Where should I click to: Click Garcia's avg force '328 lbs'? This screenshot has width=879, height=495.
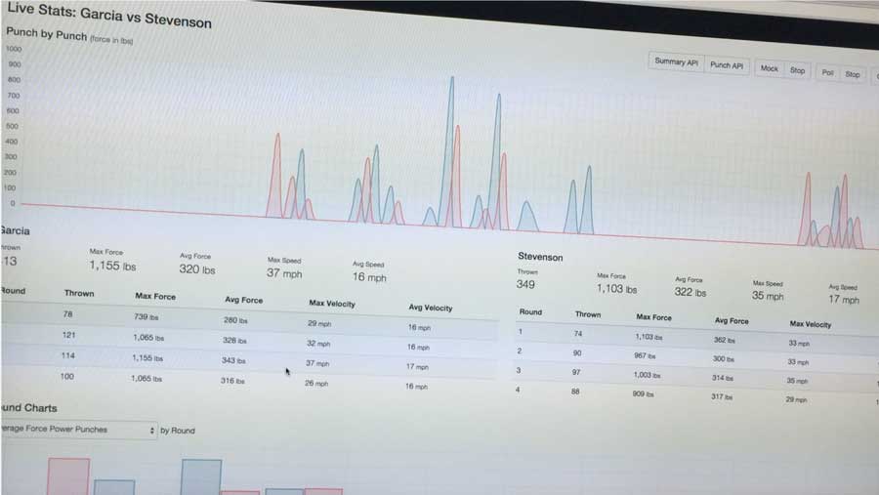[x=234, y=341]
